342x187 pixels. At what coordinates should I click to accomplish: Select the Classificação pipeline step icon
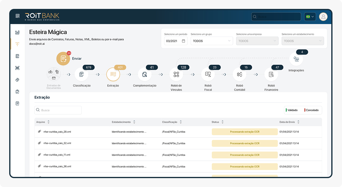(81, 75)
